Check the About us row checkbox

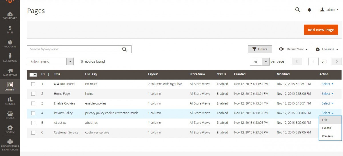click(33, 123)
